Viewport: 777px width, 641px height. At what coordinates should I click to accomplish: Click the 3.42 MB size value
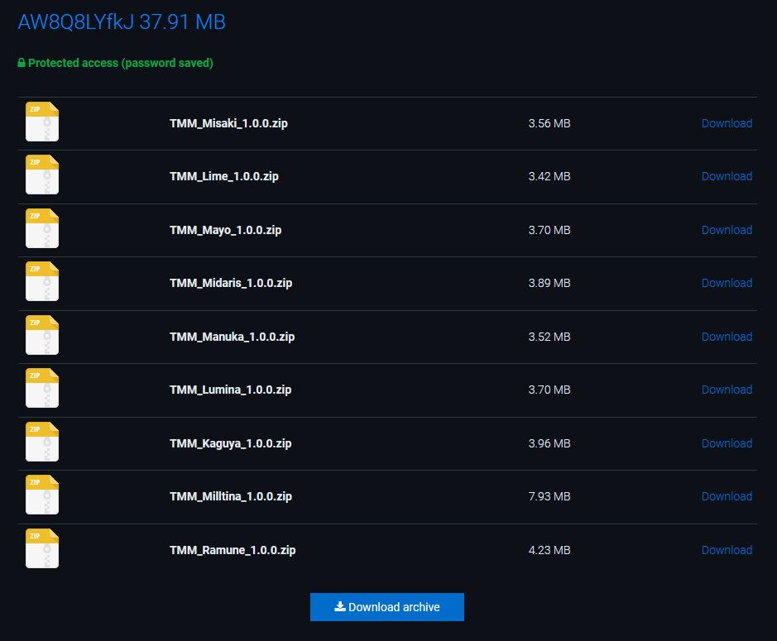[549, 176]
